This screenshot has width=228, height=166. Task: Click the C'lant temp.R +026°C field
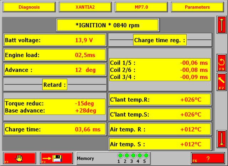(x=160, y=100)
